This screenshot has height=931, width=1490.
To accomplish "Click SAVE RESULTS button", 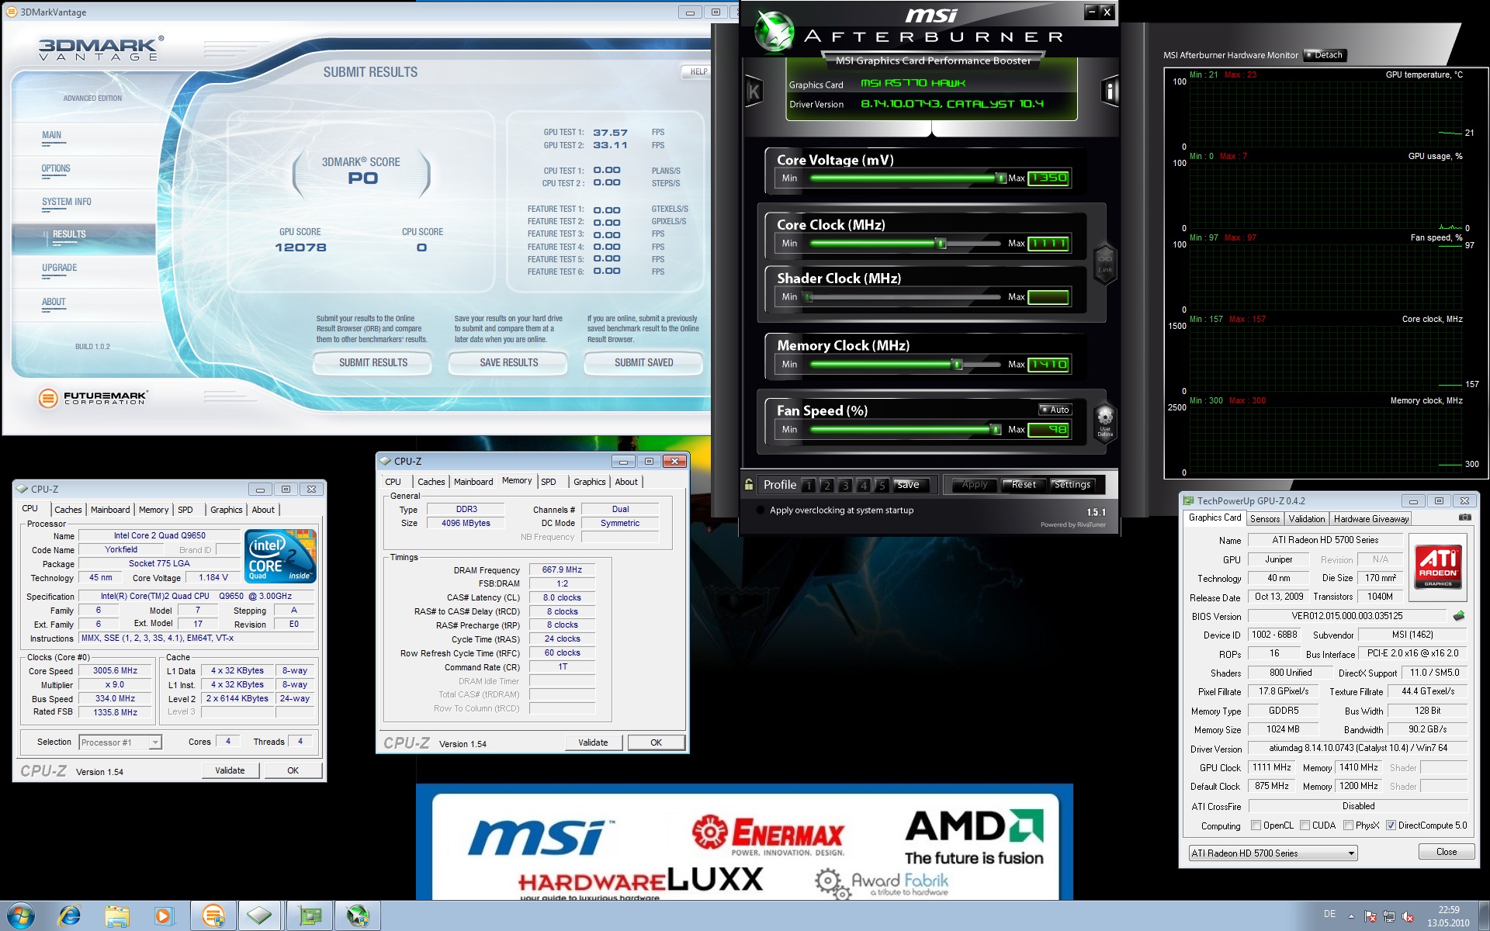I will (509, 362).
